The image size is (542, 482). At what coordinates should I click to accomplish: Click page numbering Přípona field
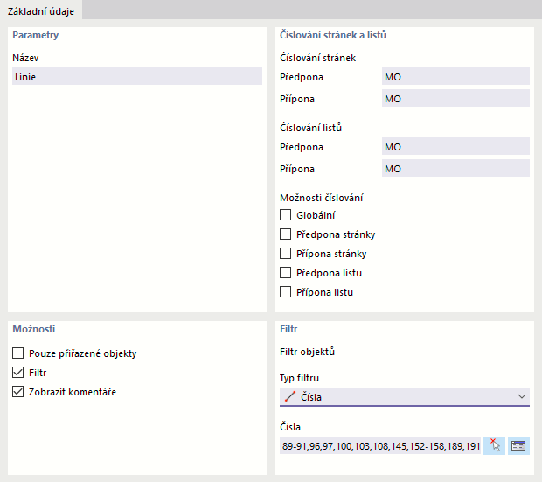(455, 99)
